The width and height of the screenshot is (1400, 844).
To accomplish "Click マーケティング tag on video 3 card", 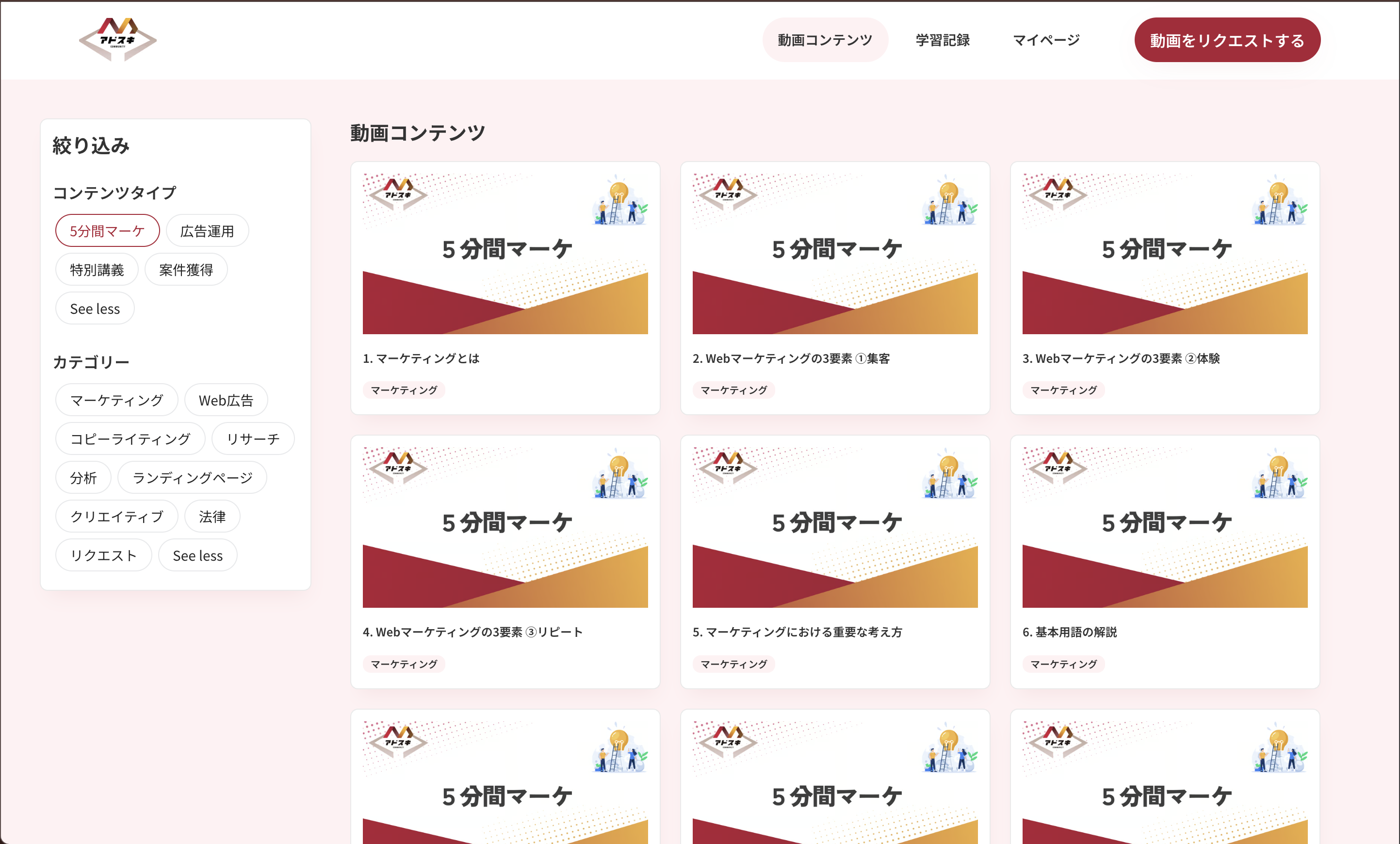I will coord(1064,390).
